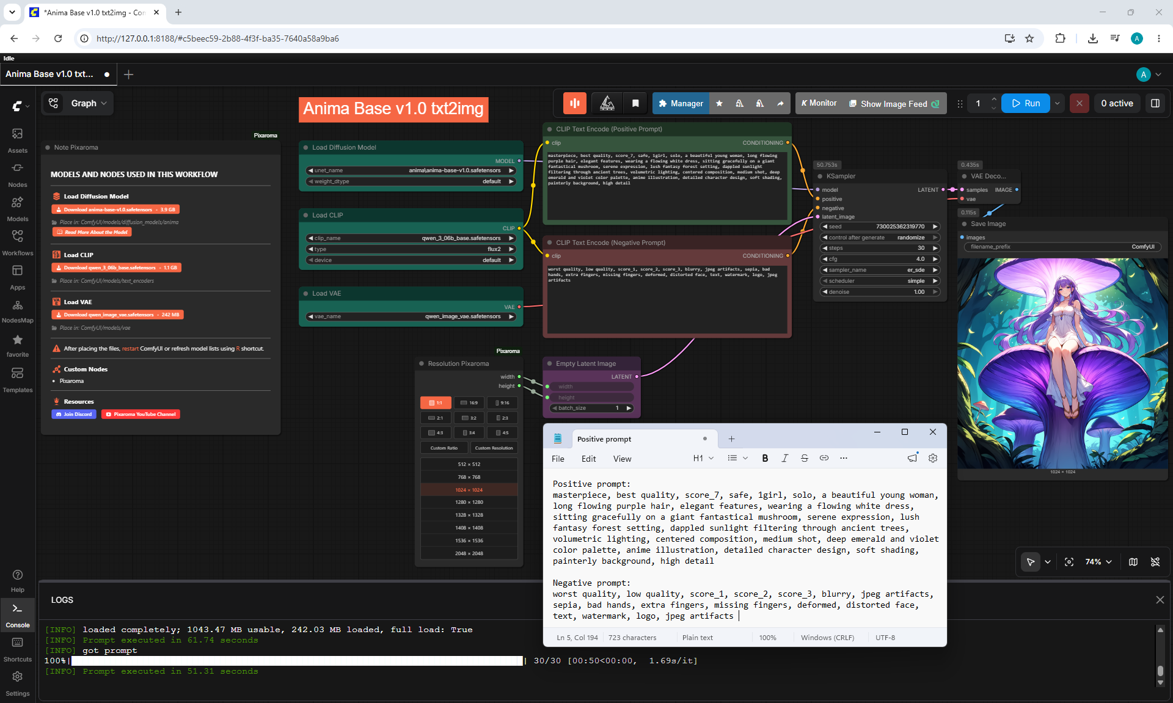The width and height of the screenshot is (1173, 703).
Task: Click Download anima-base-v1.0.safetensors link
Action: click(115, 209)
